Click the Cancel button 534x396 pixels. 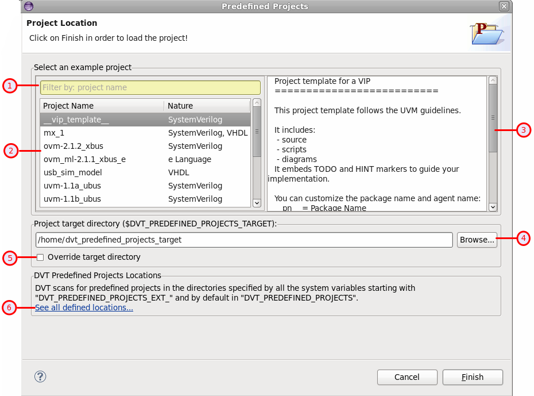coord(407,377)
